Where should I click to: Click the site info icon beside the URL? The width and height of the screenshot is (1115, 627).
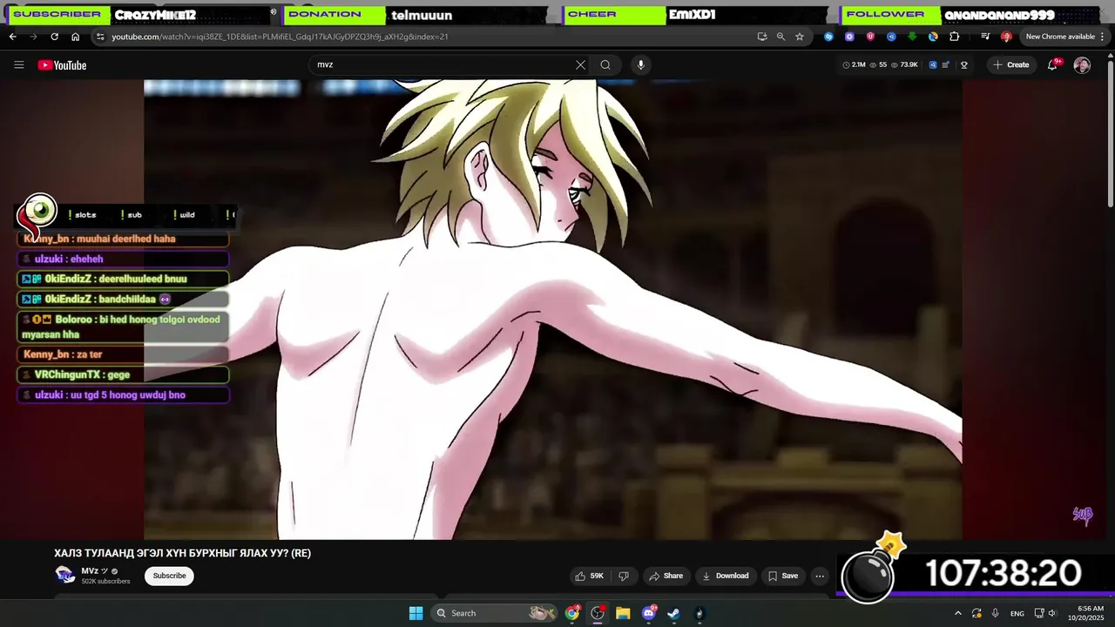coord(100,37)
